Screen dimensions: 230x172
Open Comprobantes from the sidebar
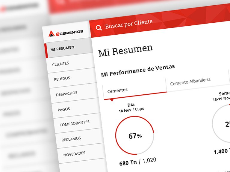click(x=74, y=123)
